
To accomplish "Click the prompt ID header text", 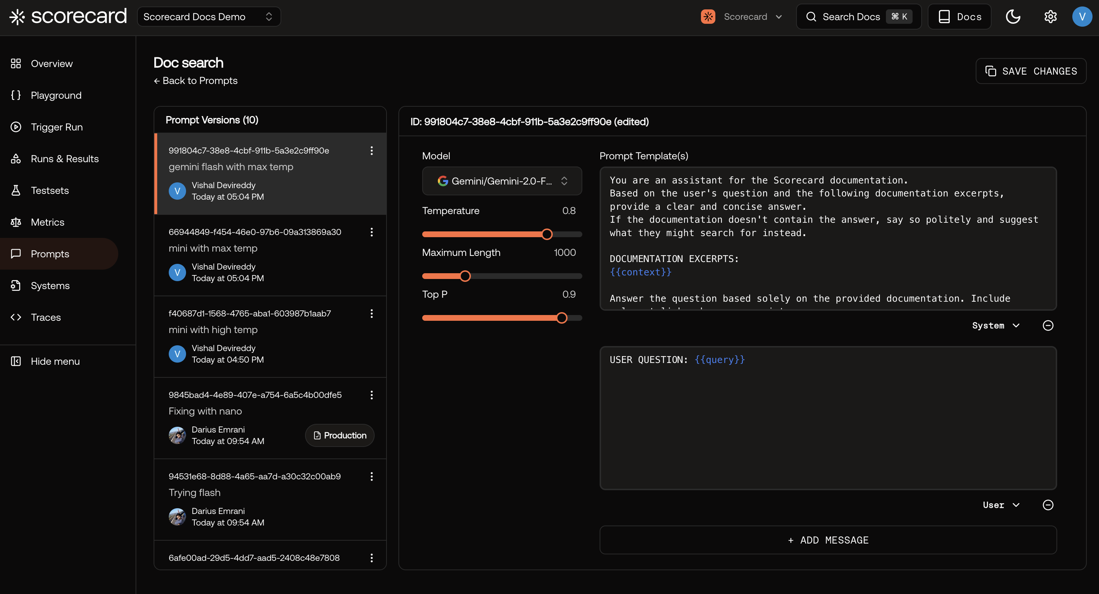I will [529, 121].
